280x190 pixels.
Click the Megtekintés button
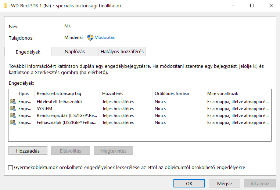[113, 151]
